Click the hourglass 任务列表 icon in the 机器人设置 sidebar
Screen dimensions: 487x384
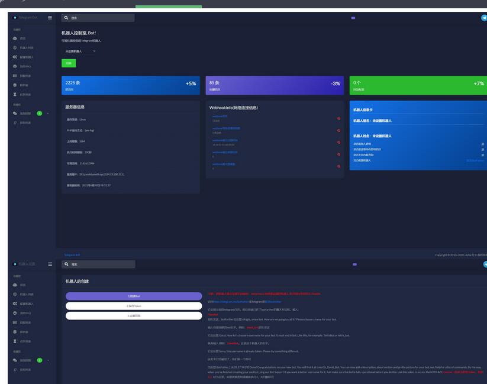pyautogui.click(x=15, y=341)
